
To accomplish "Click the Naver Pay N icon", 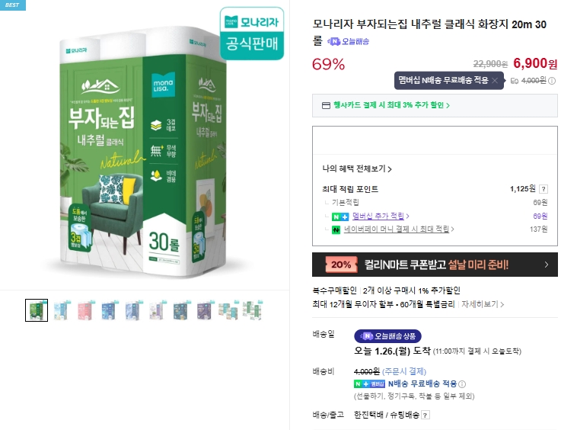I will pyautogui.click(x=336, y=229).
